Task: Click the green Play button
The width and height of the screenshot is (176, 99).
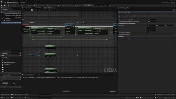Action: [x=84, y=5]
